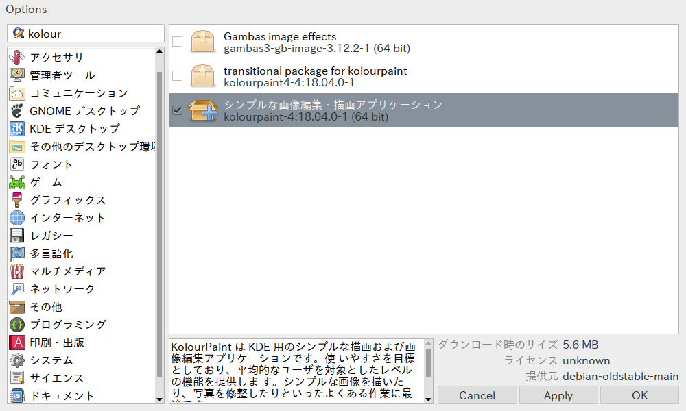Click category list scroll-down arrow
This screenshot has width=686, height=411.
[159, 399]
